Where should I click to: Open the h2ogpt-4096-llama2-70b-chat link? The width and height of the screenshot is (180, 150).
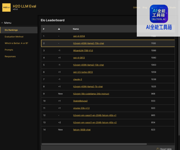[88, 43]
